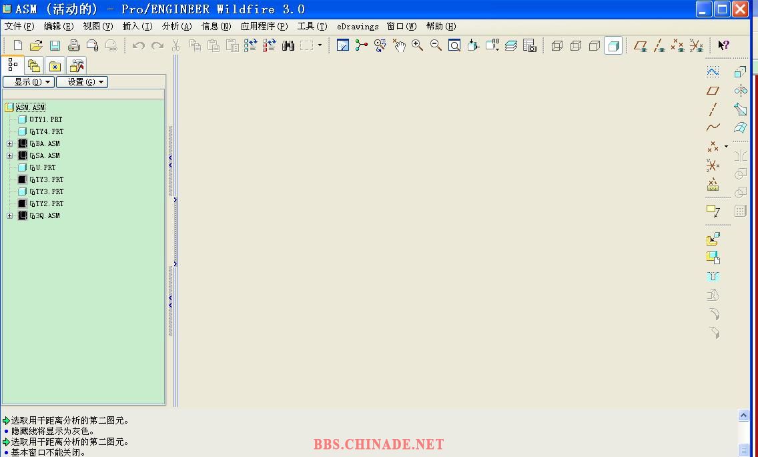Open the 视图(V) menu

[x=97, y=26]
